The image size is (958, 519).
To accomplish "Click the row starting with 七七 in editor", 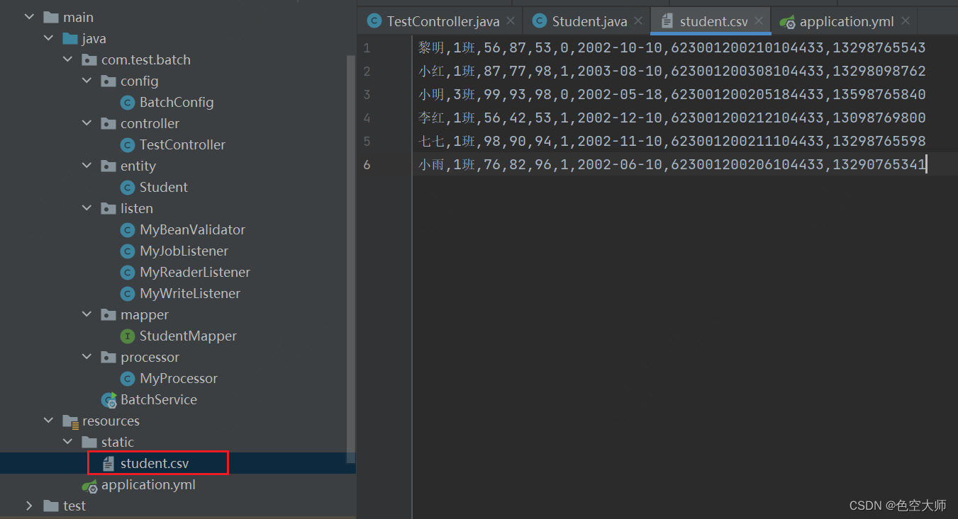I will 672,141.
